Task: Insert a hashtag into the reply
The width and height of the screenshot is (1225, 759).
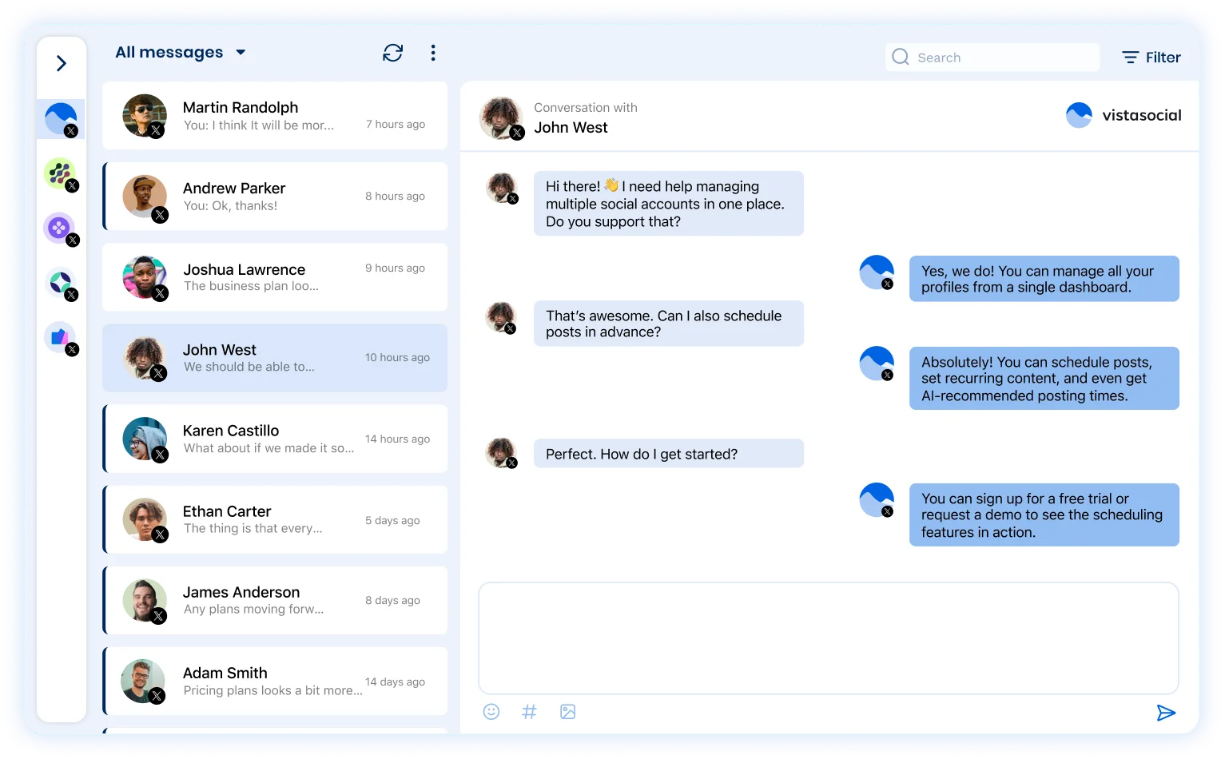Action: coord(529,711)
